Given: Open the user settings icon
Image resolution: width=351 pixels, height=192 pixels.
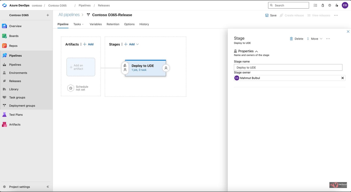Looking at the screenshot, I should point(337,5).
